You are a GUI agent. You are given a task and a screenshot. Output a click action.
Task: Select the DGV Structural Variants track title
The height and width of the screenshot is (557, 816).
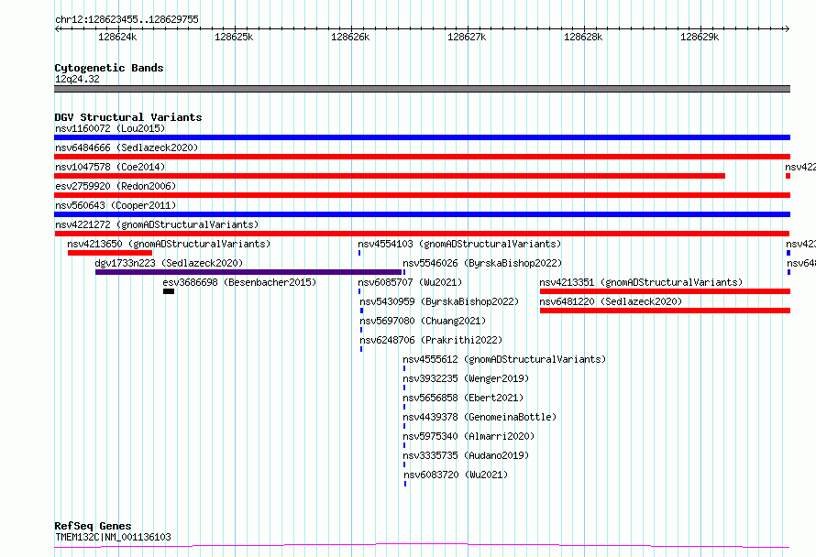[128, 117]
